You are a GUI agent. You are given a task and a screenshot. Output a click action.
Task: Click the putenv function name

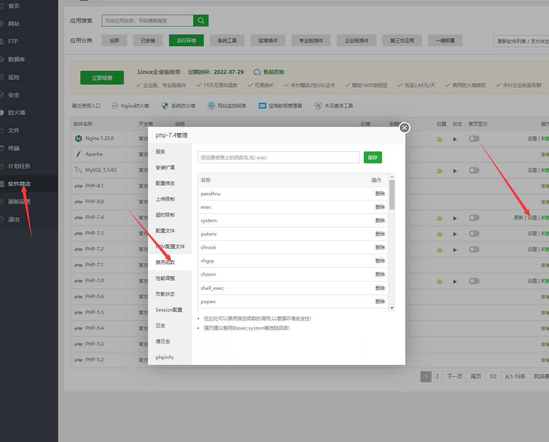(209, 234)
